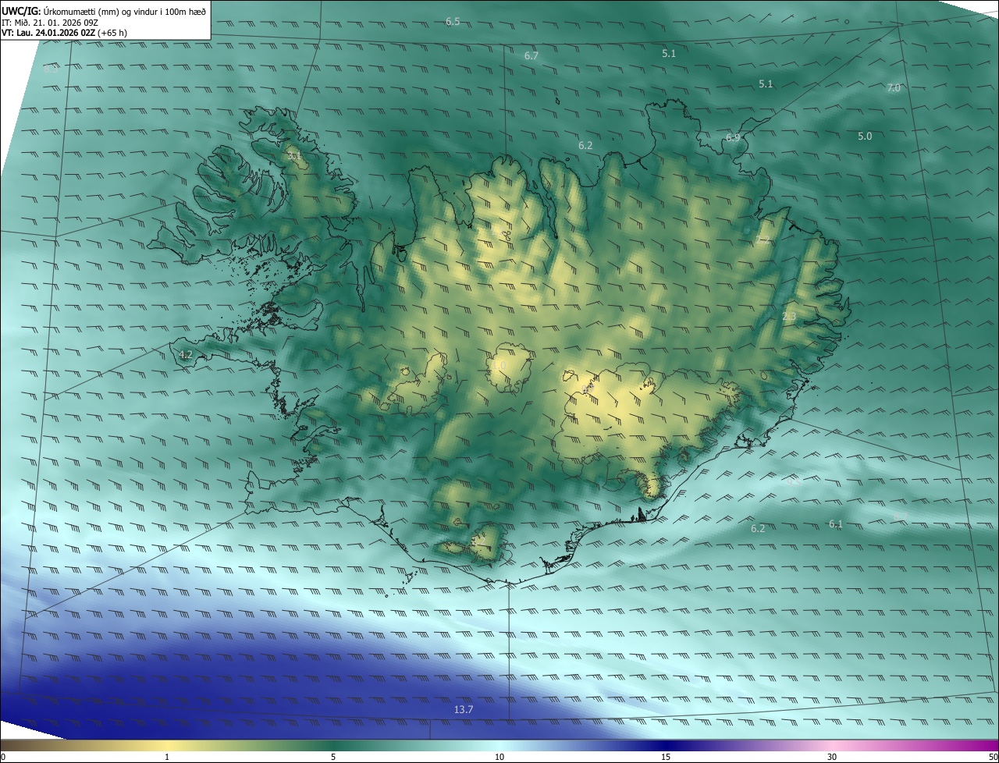999x763 pixels.
Task: Click the 1 tick label on the colour scale
Action: click(x=167, y=758)
